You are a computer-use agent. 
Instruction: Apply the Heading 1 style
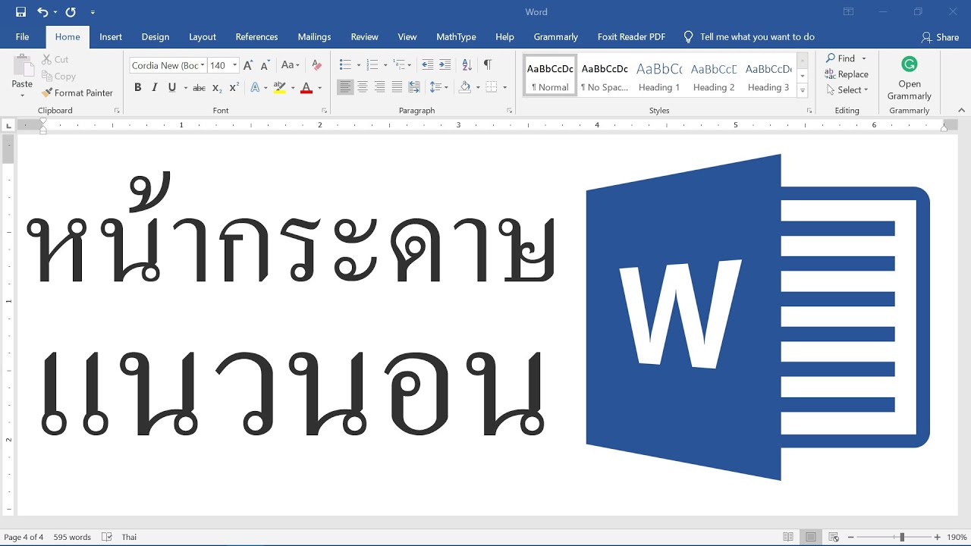click(x=659, y=77)
